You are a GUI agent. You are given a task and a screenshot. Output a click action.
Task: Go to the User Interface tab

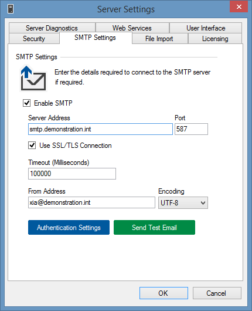(x=206, y=28)
